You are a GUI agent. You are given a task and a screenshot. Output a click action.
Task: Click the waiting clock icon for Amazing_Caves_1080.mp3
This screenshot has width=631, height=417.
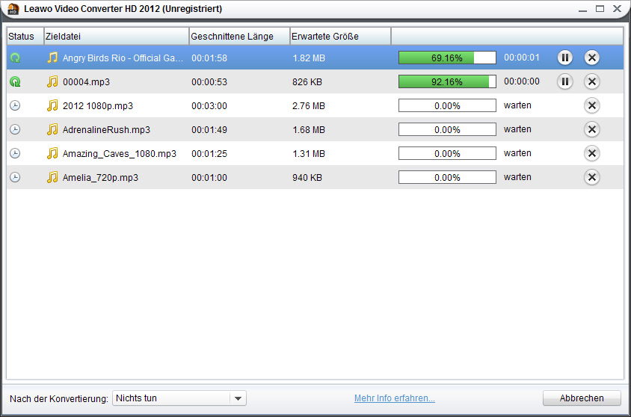tap(15, 153)
